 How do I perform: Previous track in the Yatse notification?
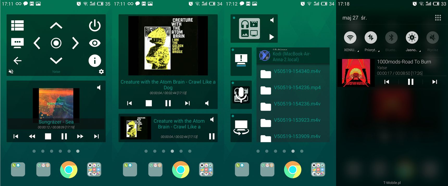click(387, 82)
